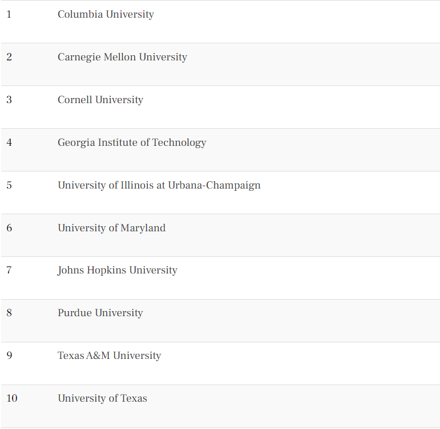Viewport: 440px width, 429px height.
Task: Click University of Illinois at Urbana-Champaign
Action: coord(159,185)
